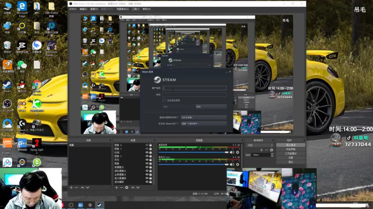Viewport: 373px width, 209px height.
Task: Click the 退出 Exit button in Controls
Action: [290, 162]
